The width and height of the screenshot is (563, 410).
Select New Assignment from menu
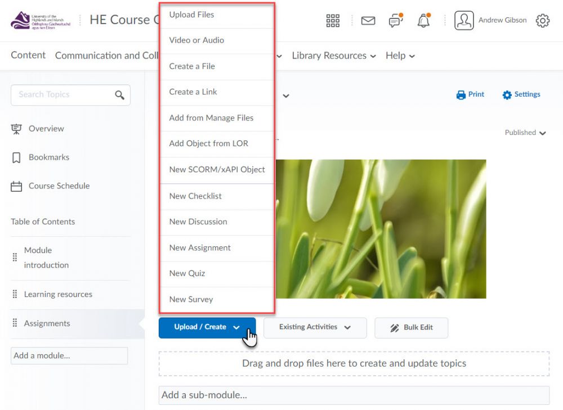pos(217,248)
